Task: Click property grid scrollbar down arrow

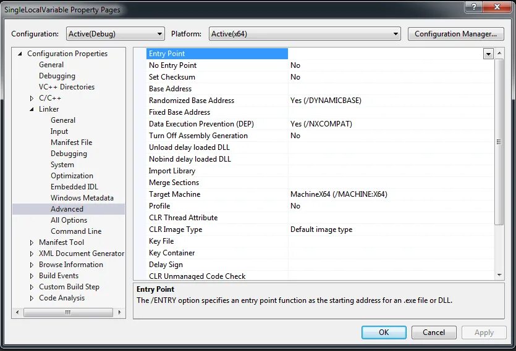Action: tap(499, 275)
